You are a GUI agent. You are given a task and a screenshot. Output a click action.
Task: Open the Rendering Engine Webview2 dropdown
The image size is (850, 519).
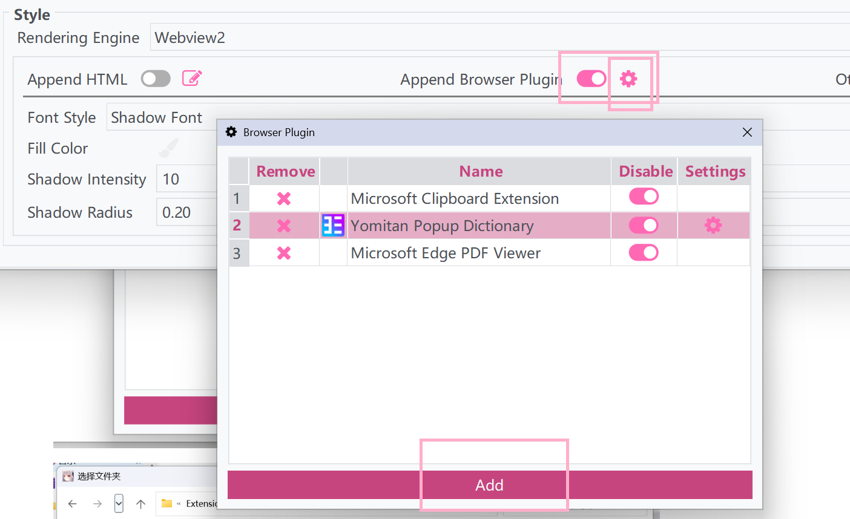[x=500, y=38]
